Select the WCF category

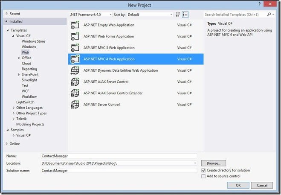coord(25,91)
